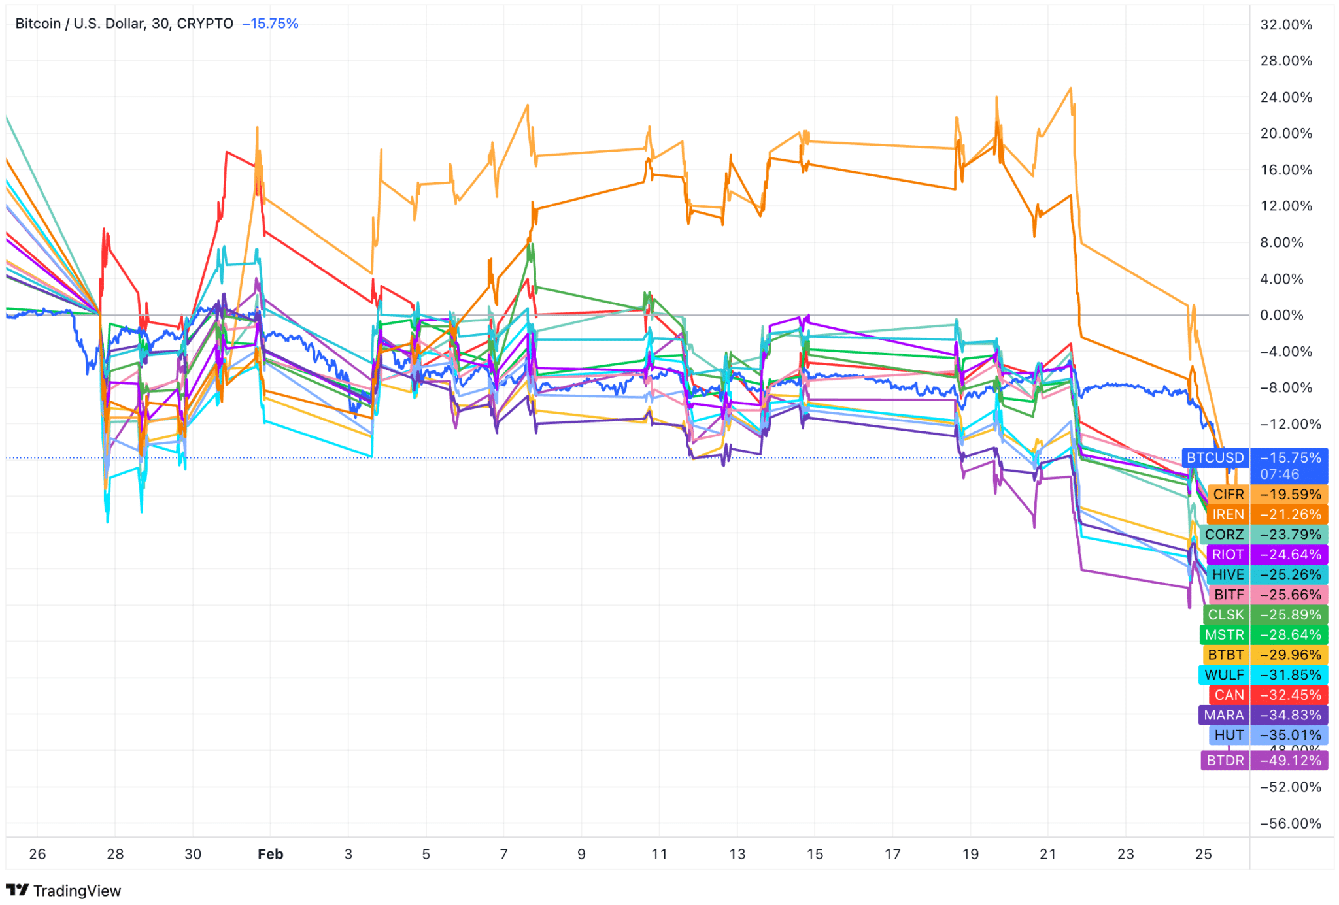The height and width of the screenshot is (905, 1339).
Task: Click the -56.00% axis value
Action: (x=1291, y=823)
